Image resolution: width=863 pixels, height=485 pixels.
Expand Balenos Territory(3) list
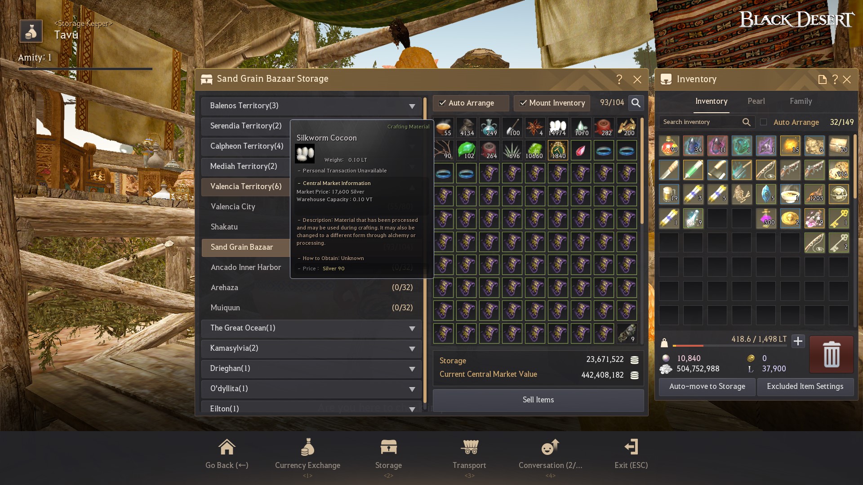coord(311,106)
